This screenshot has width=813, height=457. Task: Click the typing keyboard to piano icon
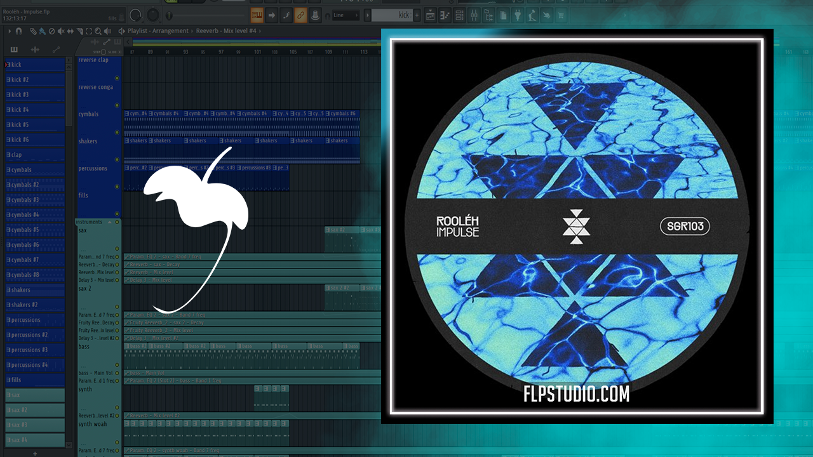(257, 15)
